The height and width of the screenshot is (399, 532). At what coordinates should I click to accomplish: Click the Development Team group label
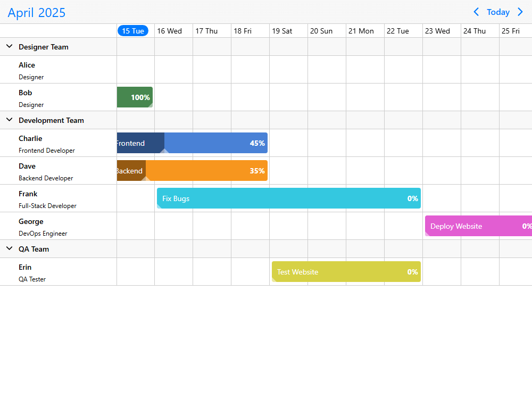coord(51,120)
